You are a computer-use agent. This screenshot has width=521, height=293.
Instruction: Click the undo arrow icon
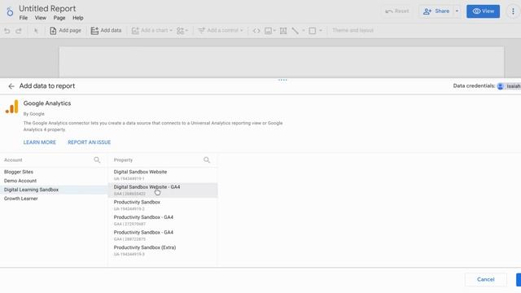click(x=7, y=31)
